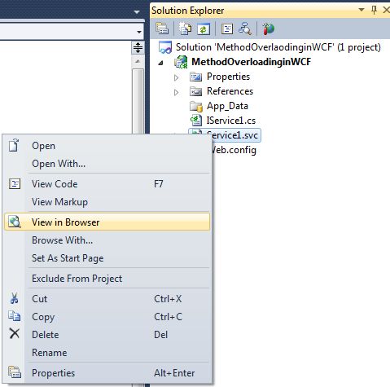Click the IService1.cs file icon
The width and height of the screenshot is (390, 387).
(196, 121)
